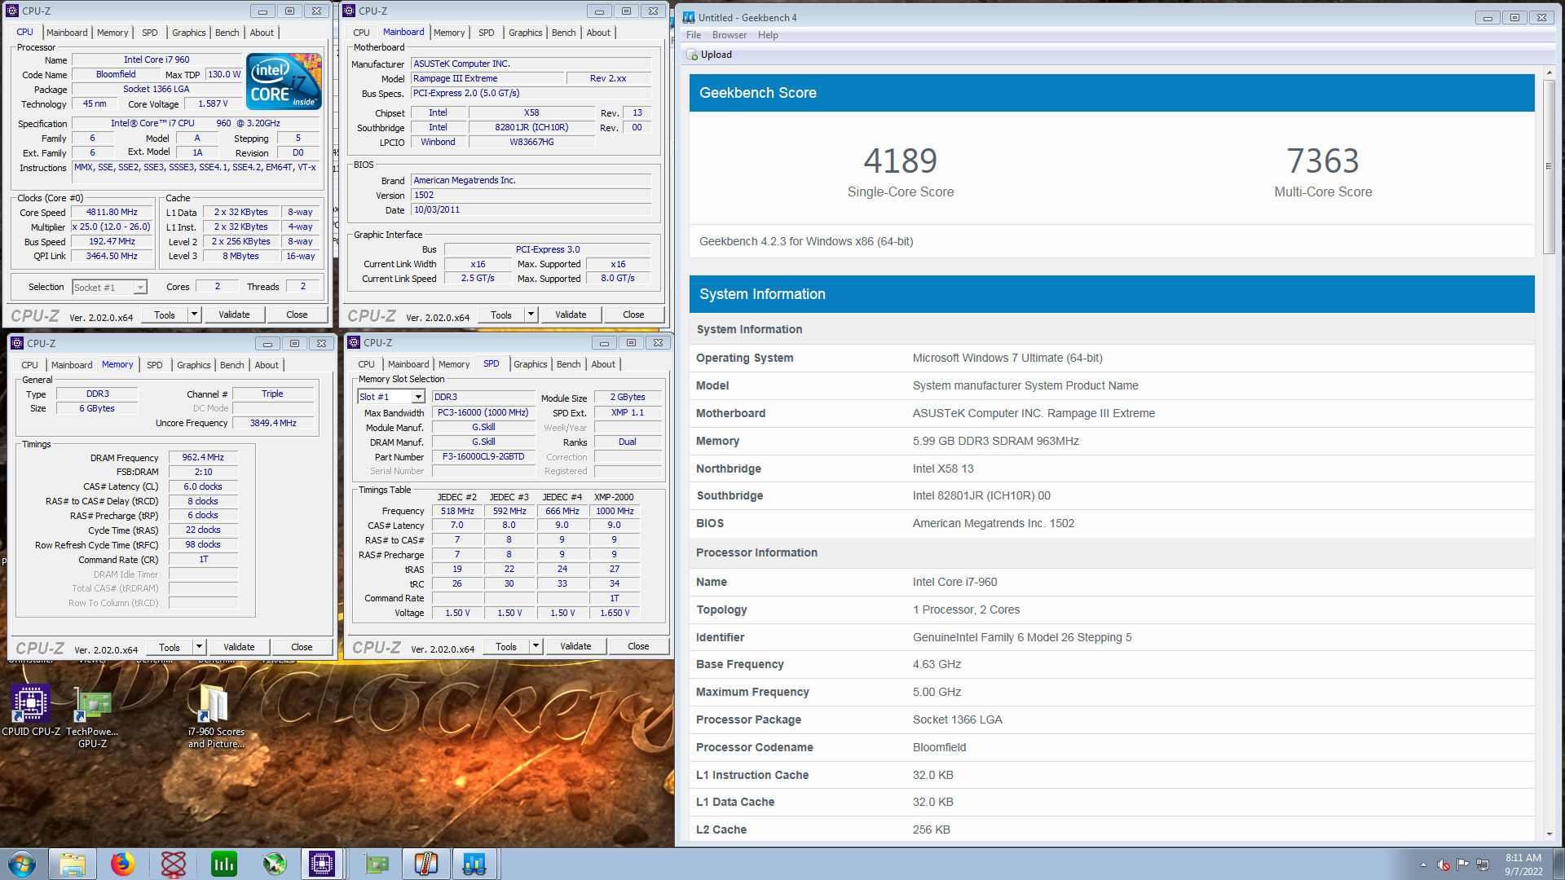Click the Geekbench title bar app icon

(x=689, y=17)
